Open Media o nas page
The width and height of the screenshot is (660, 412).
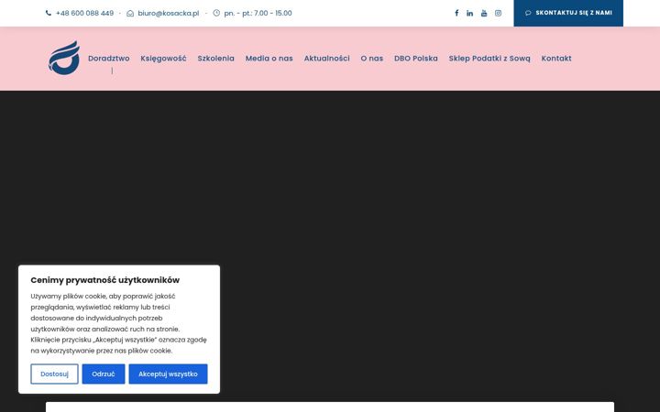269,59
